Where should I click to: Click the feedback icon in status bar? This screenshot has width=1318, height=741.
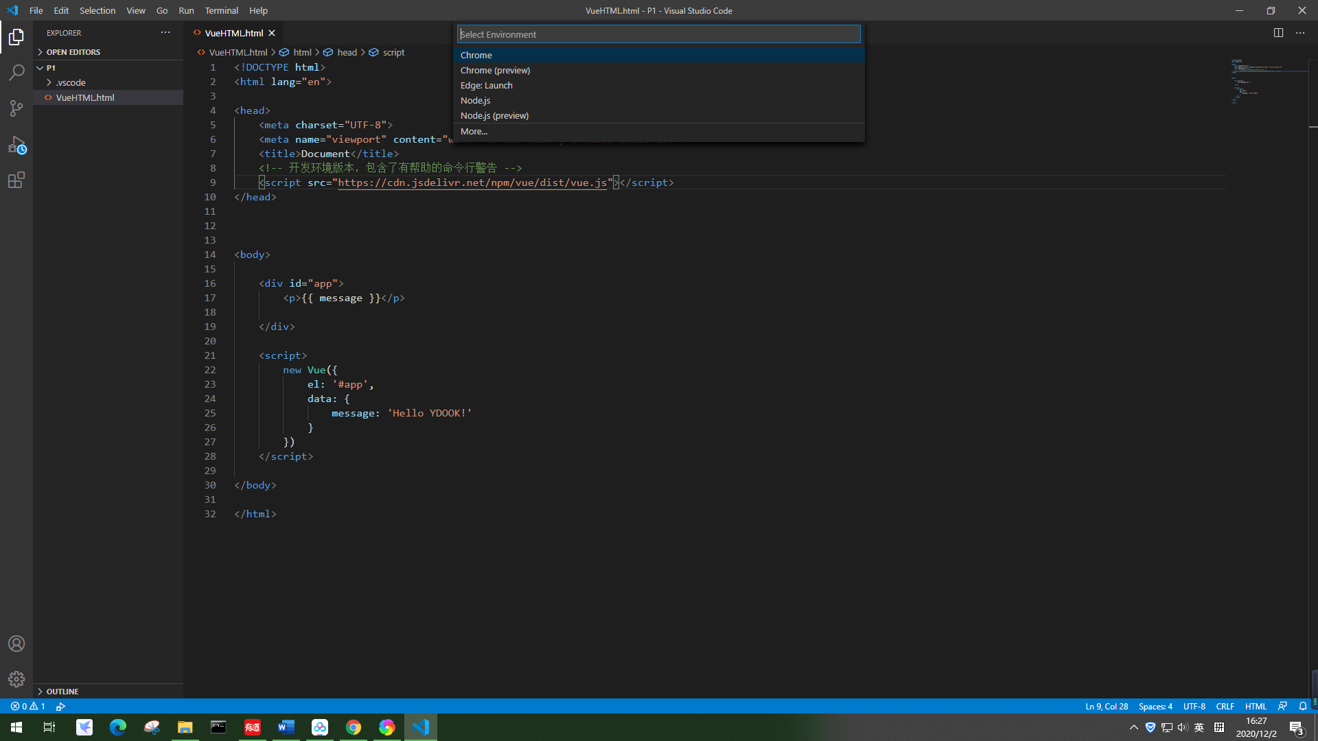[x=1282, y=706]
